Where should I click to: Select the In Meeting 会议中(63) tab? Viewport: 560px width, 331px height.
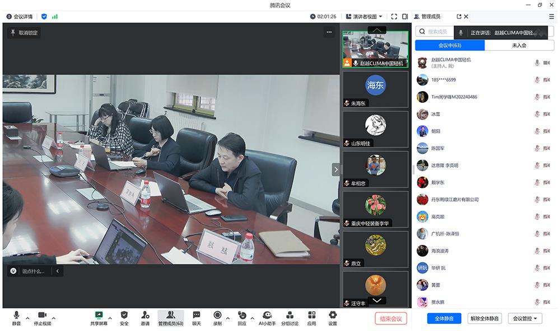point(450,45)
